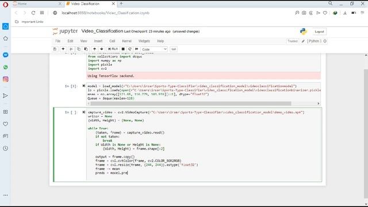Click the Jupyter logo
This screenshot has width=368, height=207.
[65, 31]
